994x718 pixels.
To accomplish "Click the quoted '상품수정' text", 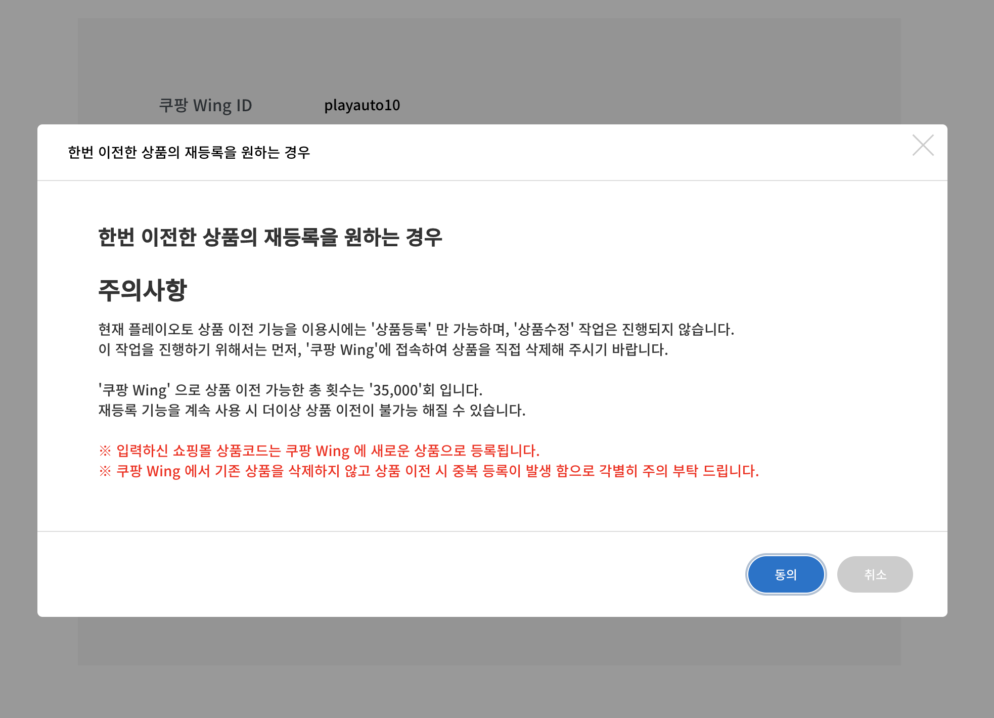I will tap(544, 329).
